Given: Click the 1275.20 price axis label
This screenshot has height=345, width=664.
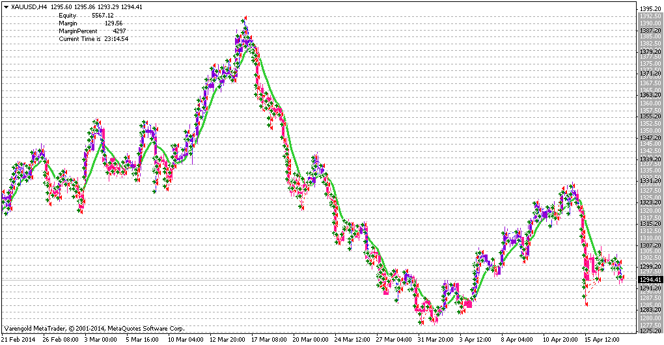Looking at the screenshot, I should tap(650, 331).
